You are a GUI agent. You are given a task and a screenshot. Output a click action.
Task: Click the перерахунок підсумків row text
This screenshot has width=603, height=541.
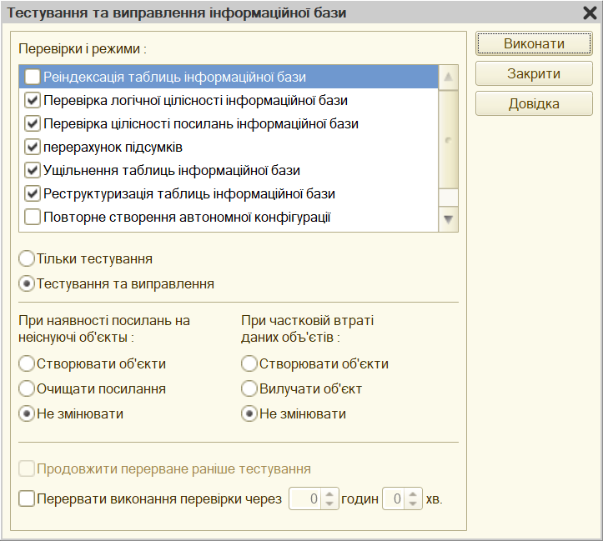coord(113,148)
